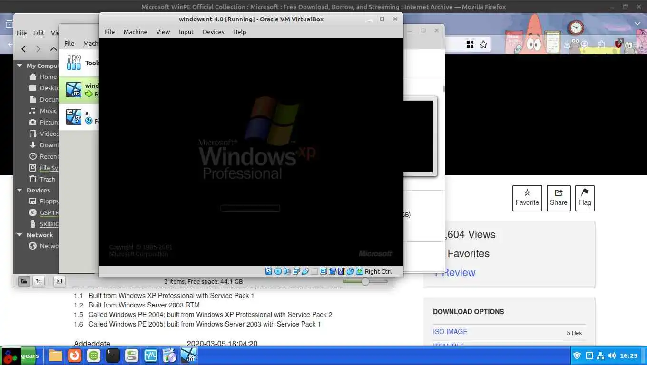Open the View menu of the VM window
647x365 pixels.
(163, 32)
